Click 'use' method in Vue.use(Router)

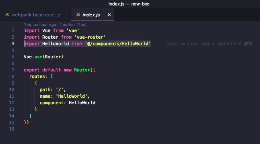[x=38, y=57]
